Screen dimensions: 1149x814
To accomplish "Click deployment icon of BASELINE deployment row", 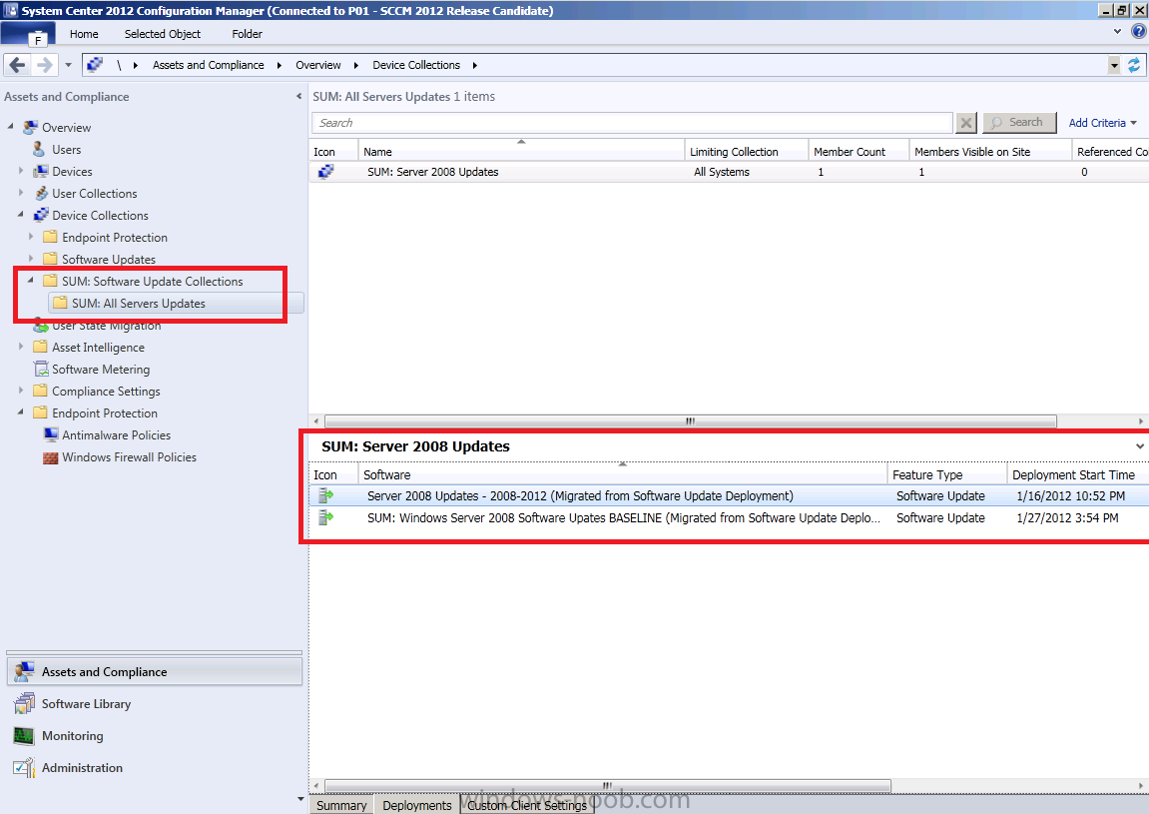I will [326, 518].
